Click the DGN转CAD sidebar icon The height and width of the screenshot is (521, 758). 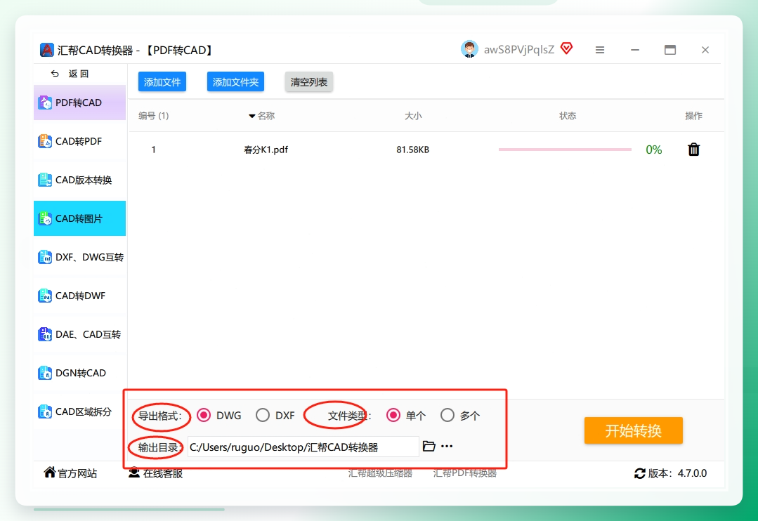click(x=45, y=373)
